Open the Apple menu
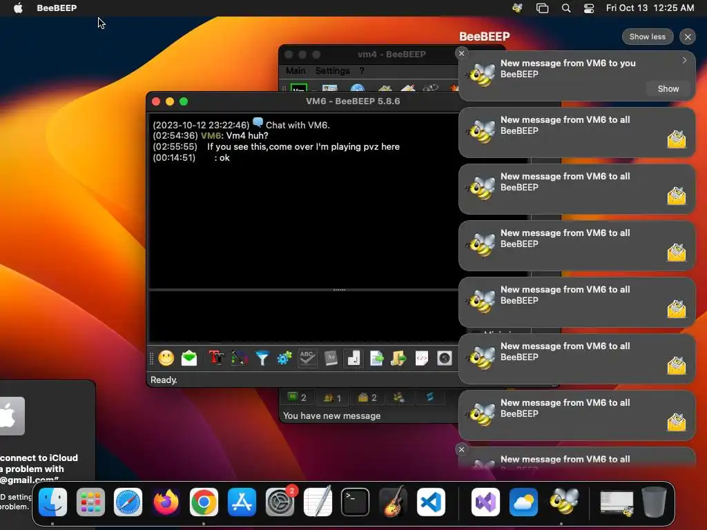This screenshot has height=530, width=707. point(18,8)
